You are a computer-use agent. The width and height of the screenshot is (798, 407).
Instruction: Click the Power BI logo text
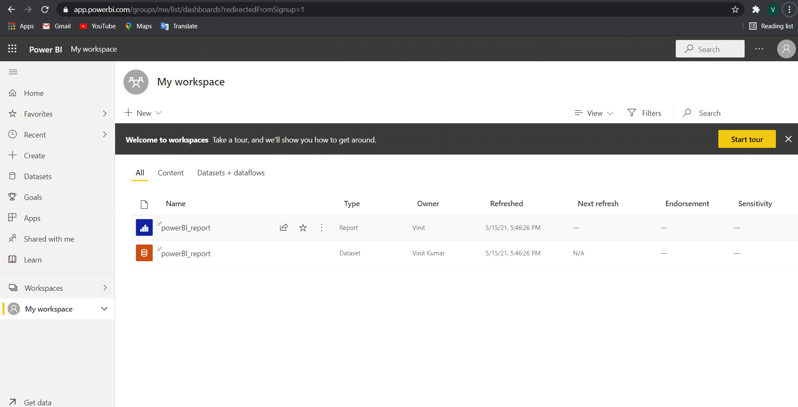(45, 49)
